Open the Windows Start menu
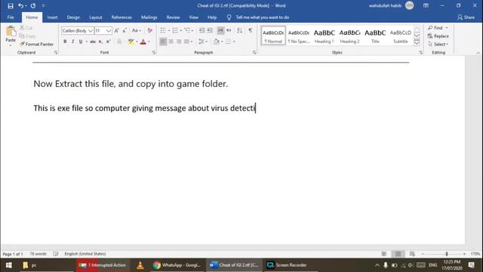The image size is (483, 272). pos(8,265)
